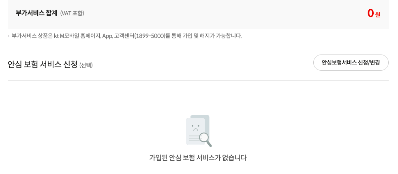
Task: Click the red 0 total amount
Action: click(370, 13)
